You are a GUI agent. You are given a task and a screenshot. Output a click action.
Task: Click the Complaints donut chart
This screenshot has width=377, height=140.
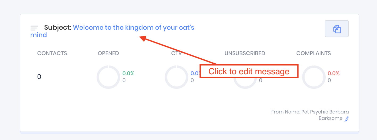[314, 77]
